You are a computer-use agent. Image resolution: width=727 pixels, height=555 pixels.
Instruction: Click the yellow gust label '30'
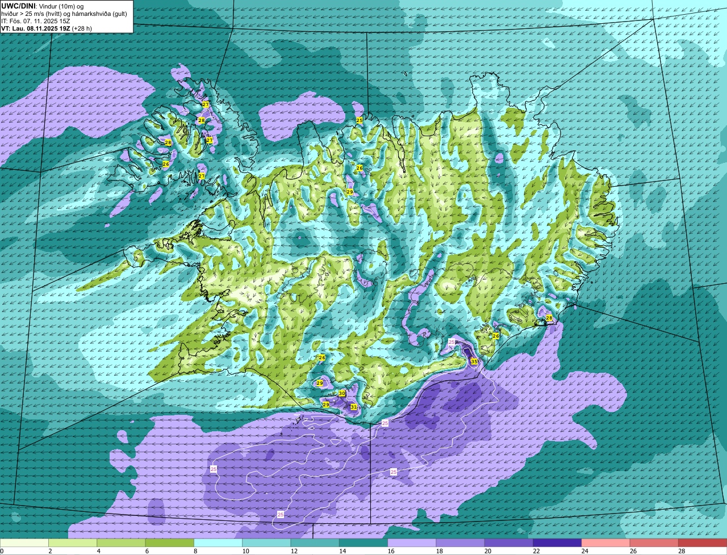pyautogui.click(x=342, y=393)
